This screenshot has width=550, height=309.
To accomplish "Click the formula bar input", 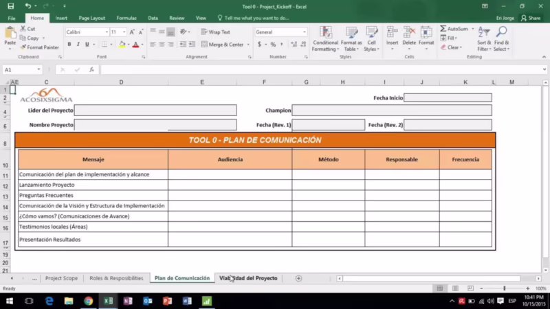I will (321, 70).
